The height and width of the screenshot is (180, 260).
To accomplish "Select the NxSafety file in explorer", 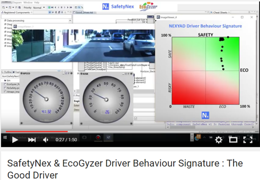I will (12, 88).
